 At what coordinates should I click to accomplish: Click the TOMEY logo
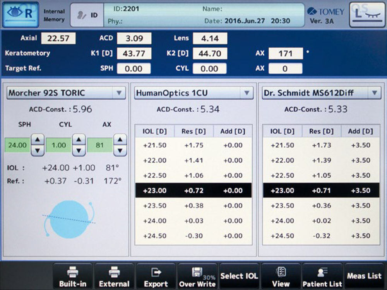tap(326, 12)
